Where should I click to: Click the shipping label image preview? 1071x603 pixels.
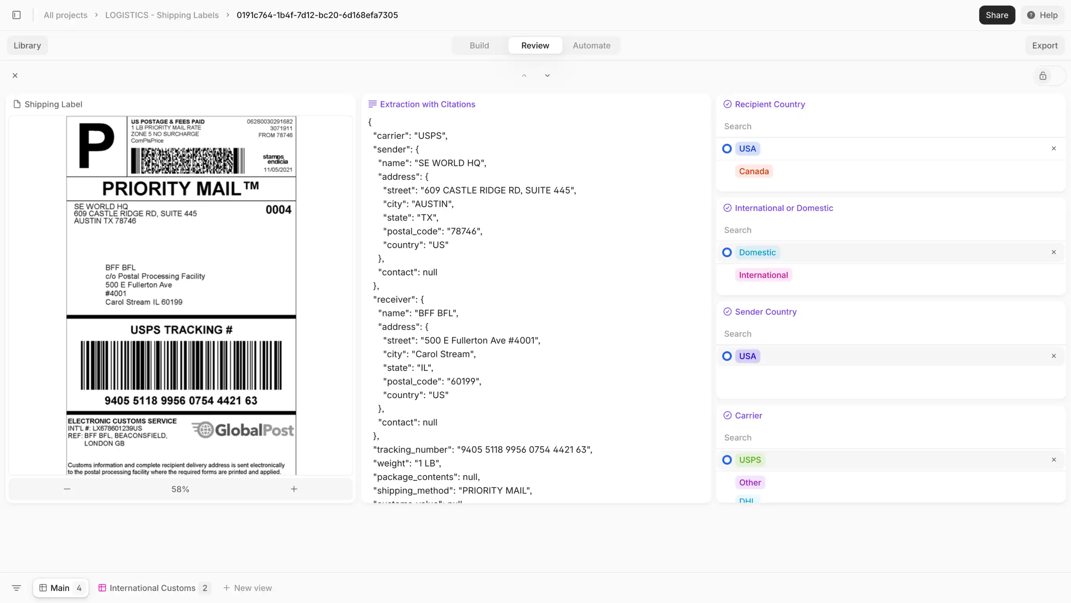pyautogui.click(x=181, y=295)
